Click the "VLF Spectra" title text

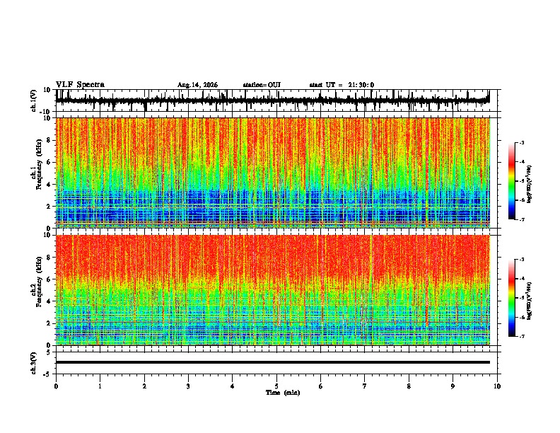(80, 85)
